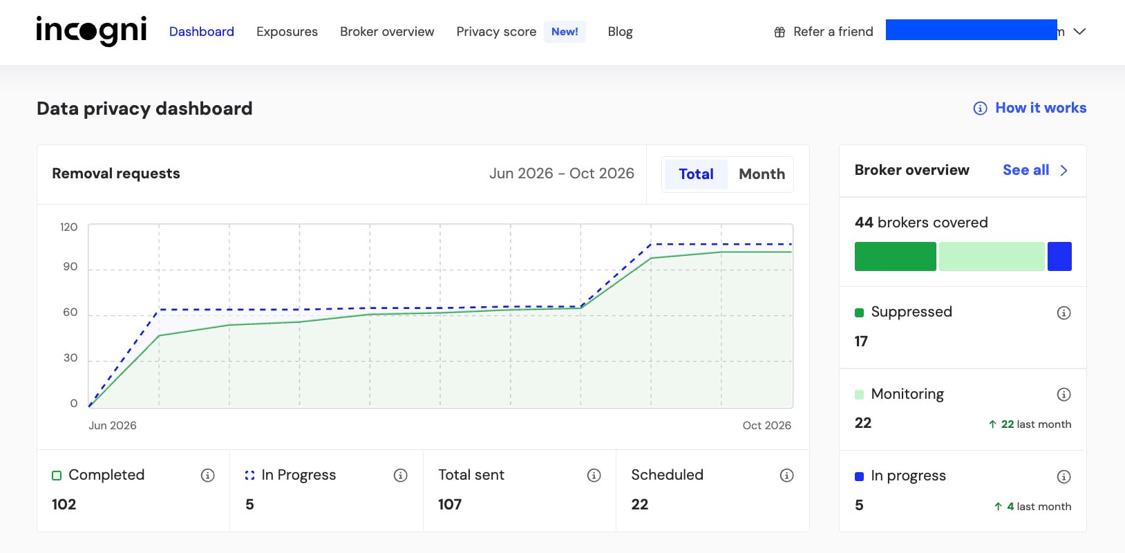Go to the Dashboard tab

pos(202,32)
